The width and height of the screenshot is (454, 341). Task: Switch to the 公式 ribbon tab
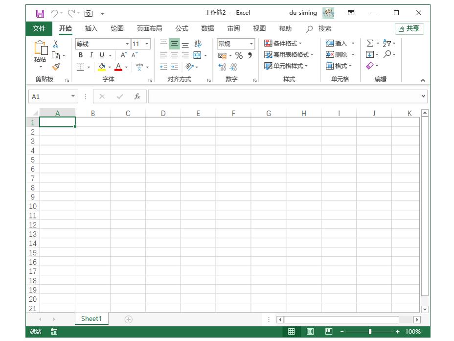coord(182,28)
